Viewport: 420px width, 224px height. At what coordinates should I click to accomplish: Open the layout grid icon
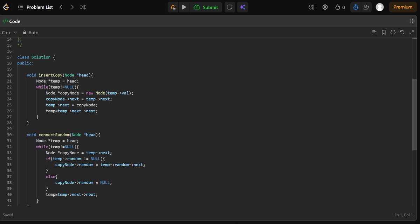312,7
